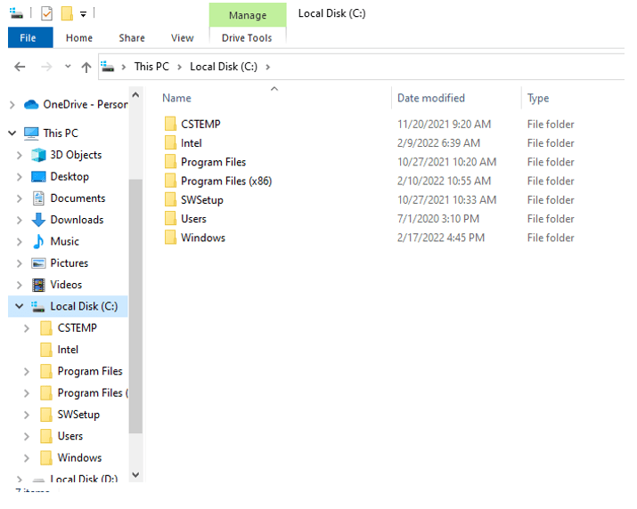This screenshot has width=637, height=509.
Task: Select the Videos folder icon in sidebar
Action: point(38,285)
